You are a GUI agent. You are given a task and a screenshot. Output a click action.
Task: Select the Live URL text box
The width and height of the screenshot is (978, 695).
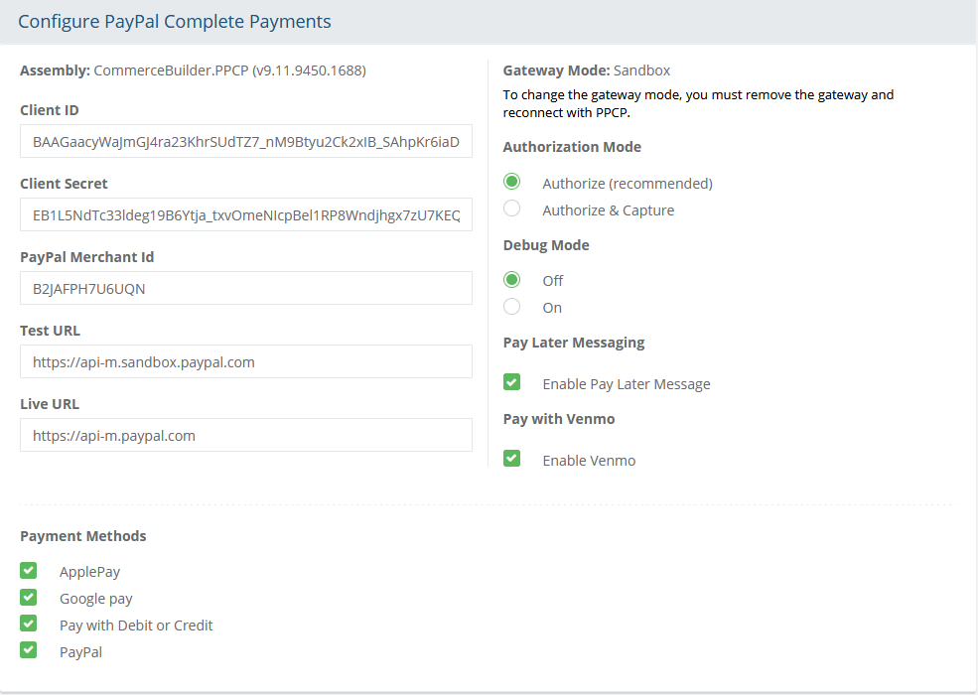click(245, 436)
